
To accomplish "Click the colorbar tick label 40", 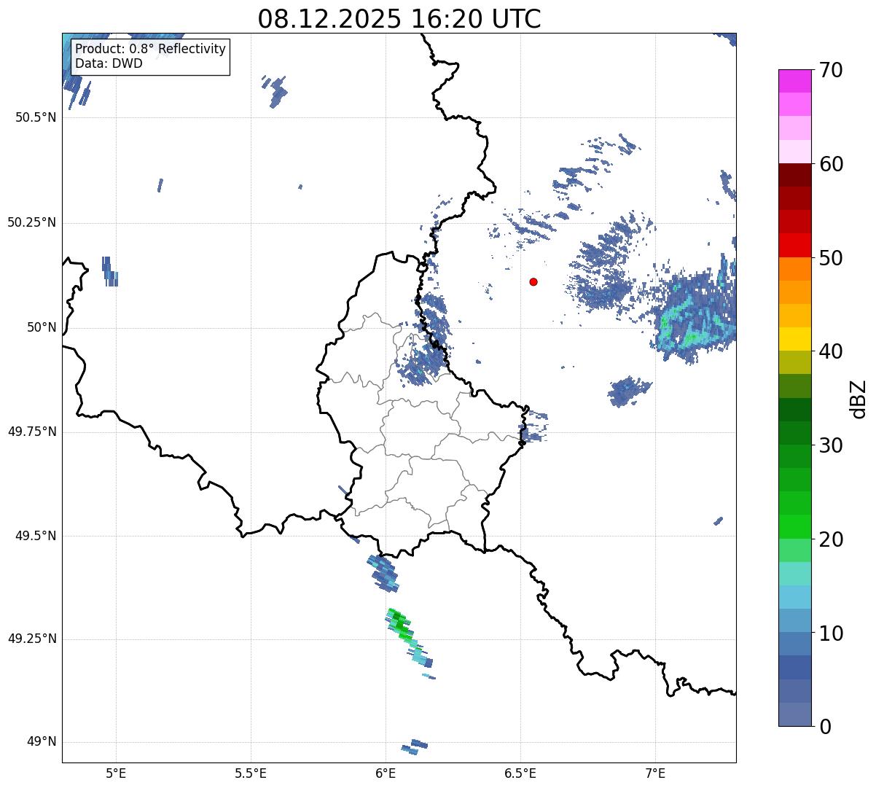I will pyautogui.click(x=831, y=351).
